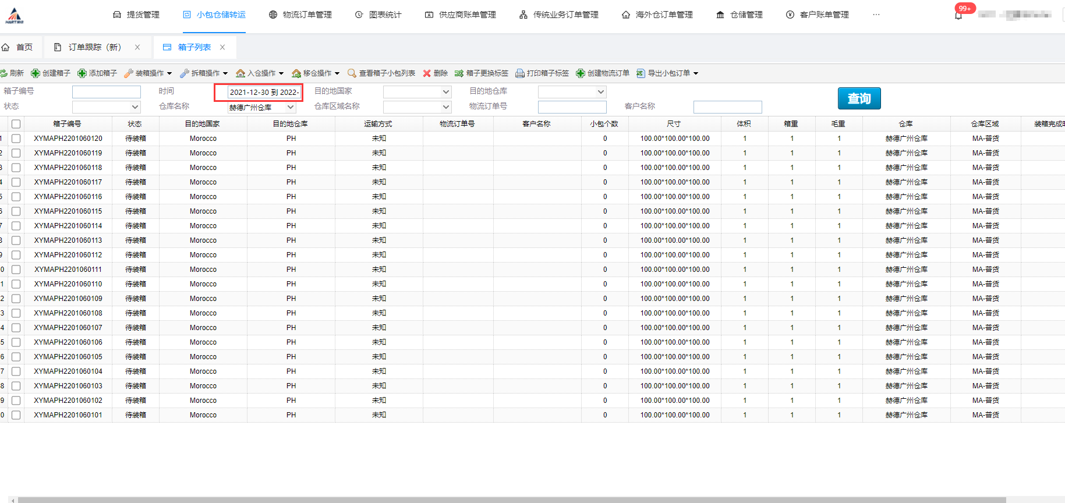Open 查看箱子小包列表 magnifier icon
The image size is (1065, 503).
[352, 73]
